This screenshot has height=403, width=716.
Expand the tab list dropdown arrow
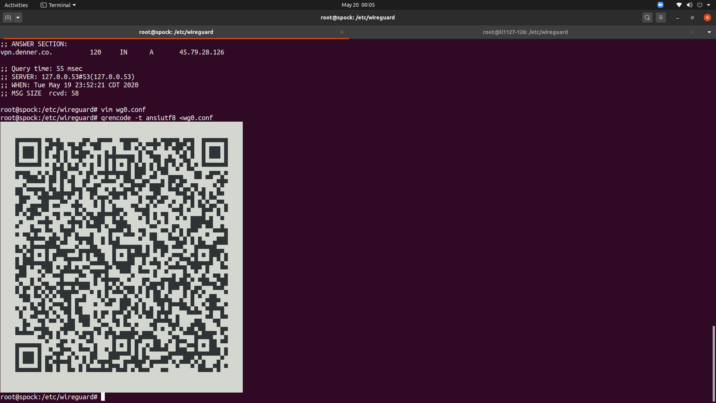pyautogui.click(x=709, y=32)
